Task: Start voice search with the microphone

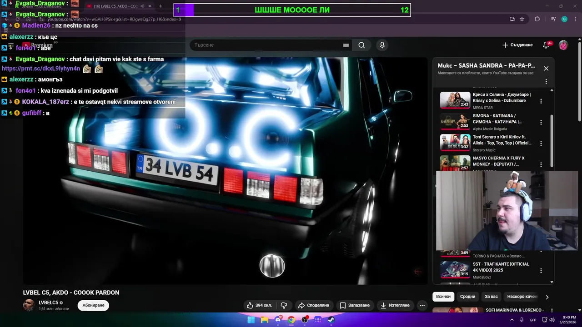Action: click(382, 45)
